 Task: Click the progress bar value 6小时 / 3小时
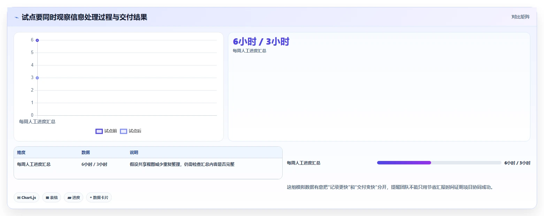tap(517, 163)
